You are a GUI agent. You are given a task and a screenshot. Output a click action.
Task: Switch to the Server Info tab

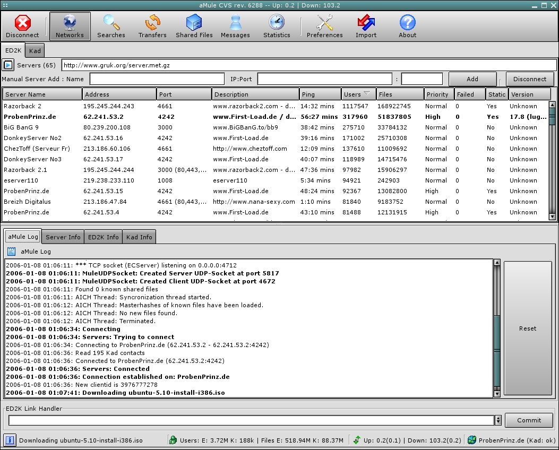tap(63, 237)
